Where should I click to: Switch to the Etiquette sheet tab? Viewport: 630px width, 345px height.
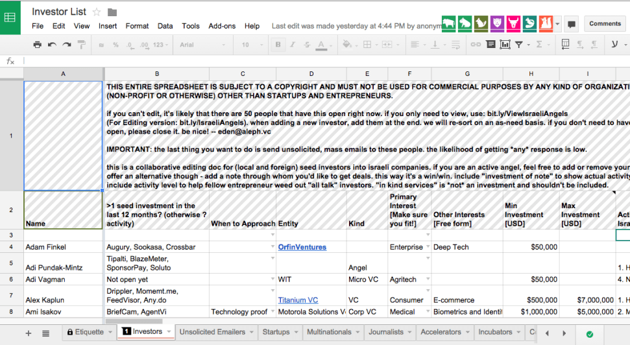(x=89, y=332)
